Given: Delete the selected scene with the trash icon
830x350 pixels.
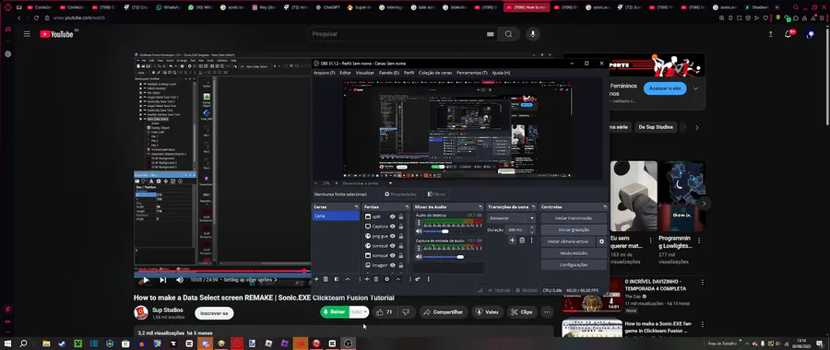Looking at the screenshot, I should tap(326, 279).
